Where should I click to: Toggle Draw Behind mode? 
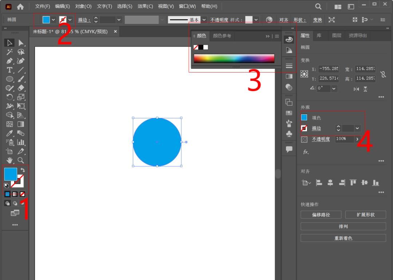tap(15, 203)
